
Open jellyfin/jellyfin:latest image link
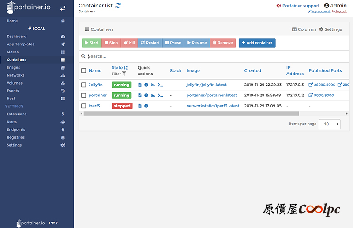pos(207,85)
